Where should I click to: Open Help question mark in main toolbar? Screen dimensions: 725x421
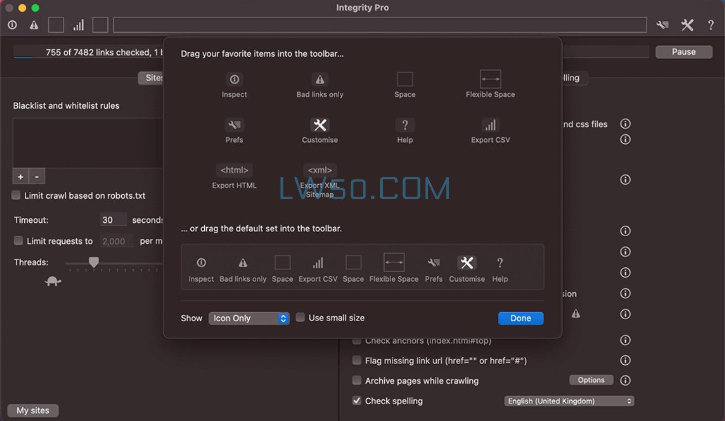pyautogui.click(x=711, y=25)
